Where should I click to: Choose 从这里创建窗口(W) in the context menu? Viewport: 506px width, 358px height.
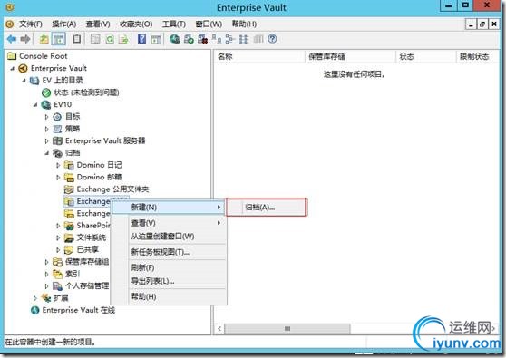click(168, 237)
